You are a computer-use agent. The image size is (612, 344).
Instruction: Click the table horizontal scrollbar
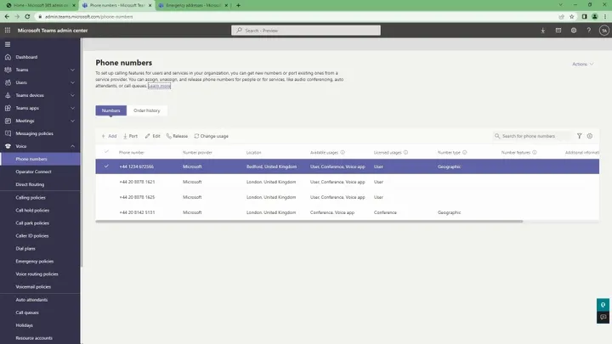click(x=309, y=221)
